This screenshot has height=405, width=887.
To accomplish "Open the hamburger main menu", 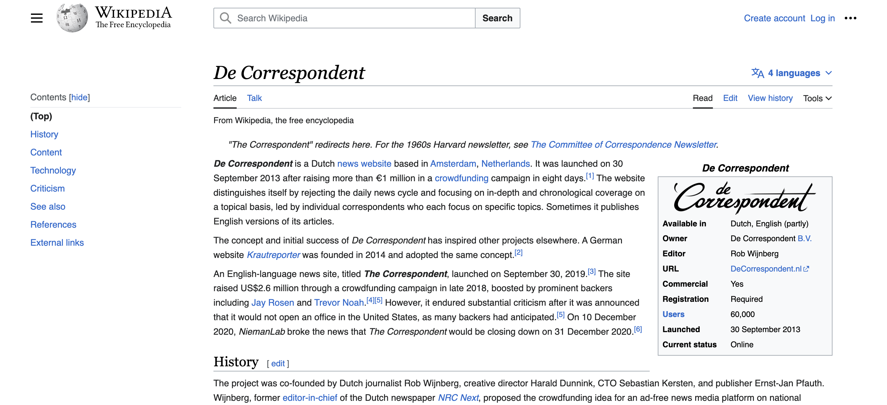I will [x=36, y=18].
